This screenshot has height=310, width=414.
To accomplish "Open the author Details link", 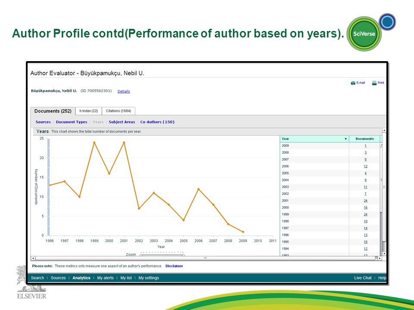I will tap(124, 91).
